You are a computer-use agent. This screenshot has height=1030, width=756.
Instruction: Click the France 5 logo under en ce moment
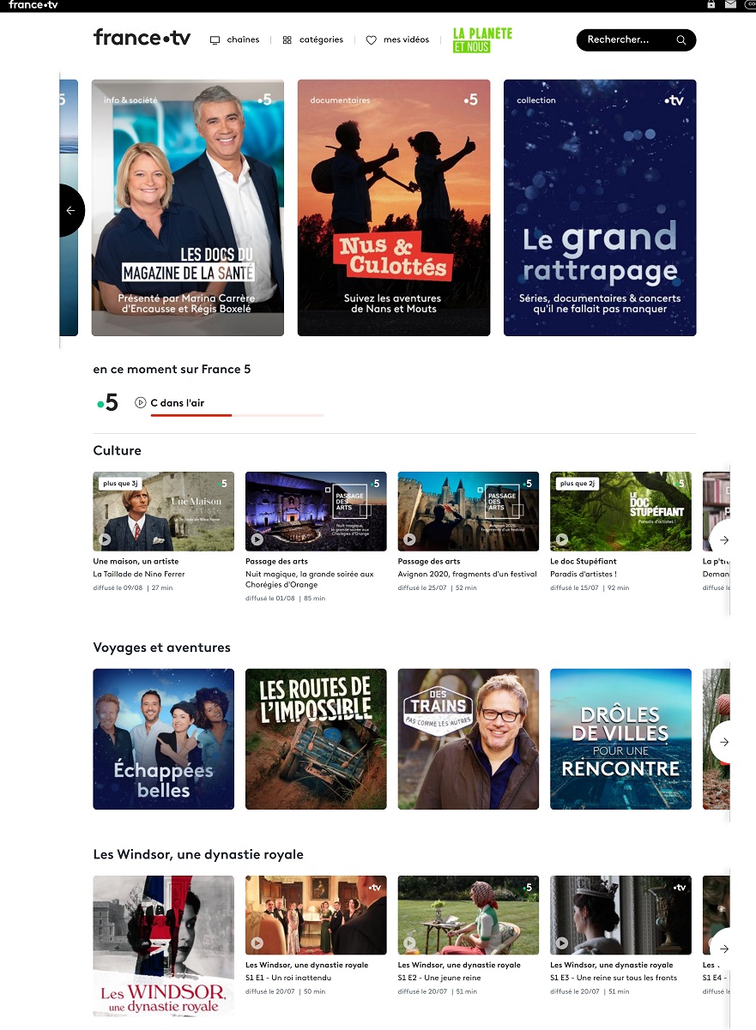(107, 402)
